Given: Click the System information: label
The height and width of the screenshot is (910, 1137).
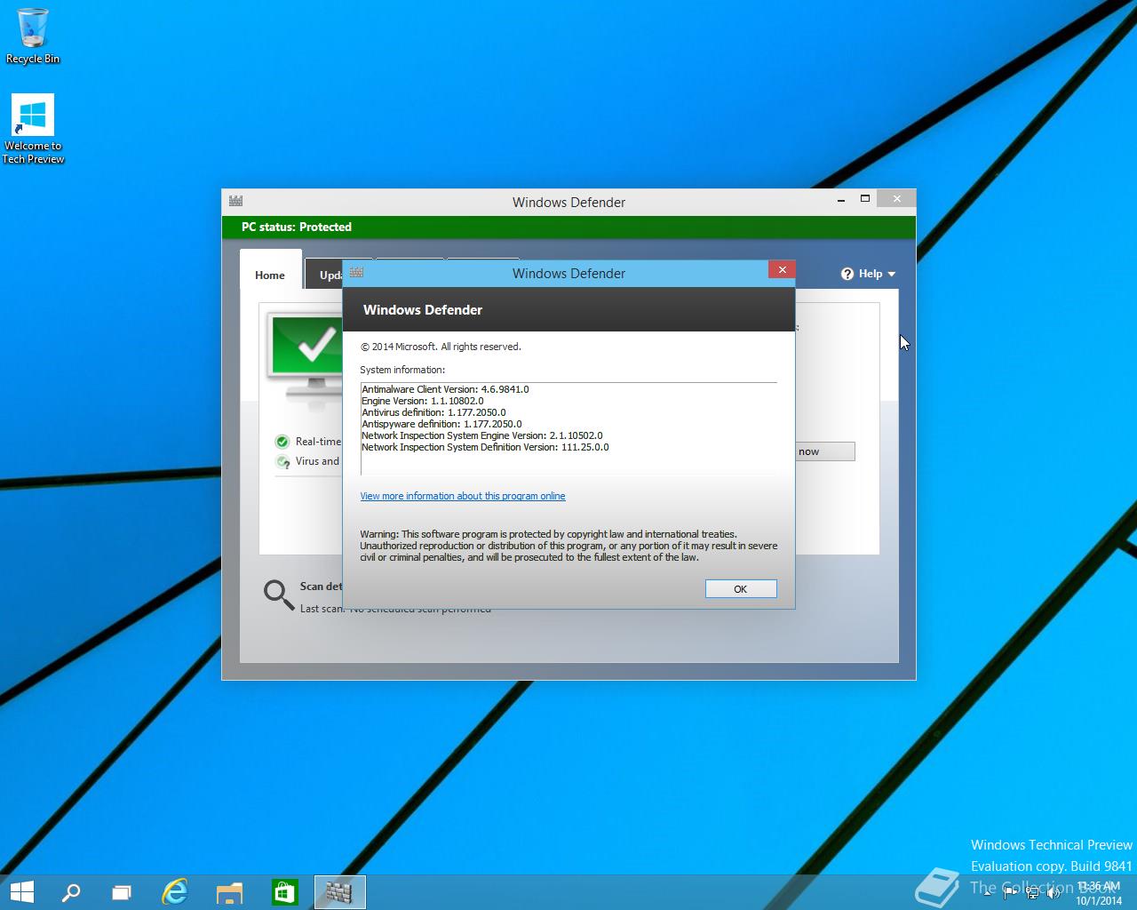Looking at the screenshot, I should tap(402, 370).
